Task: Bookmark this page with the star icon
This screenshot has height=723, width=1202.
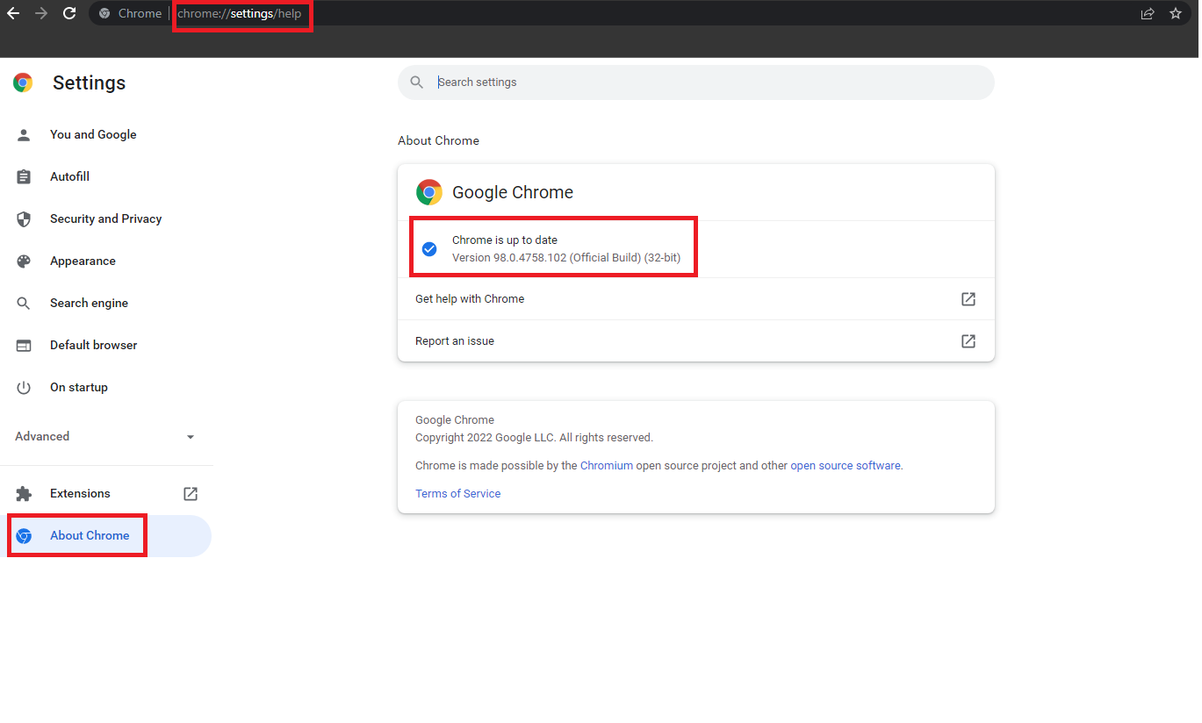Action: 1176,13
